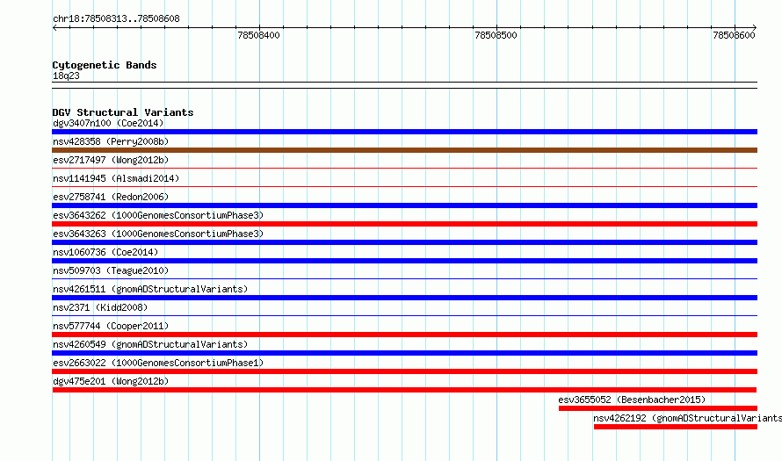Click the DGV Structural Variants track title

(x=123, y=112)
